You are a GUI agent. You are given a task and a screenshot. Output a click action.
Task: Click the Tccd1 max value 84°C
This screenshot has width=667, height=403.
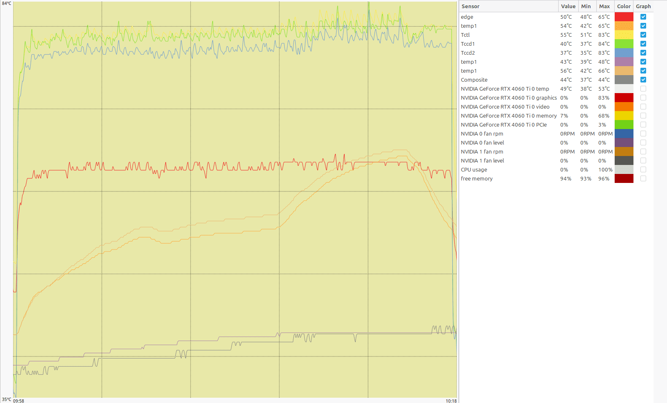point(604,44)
